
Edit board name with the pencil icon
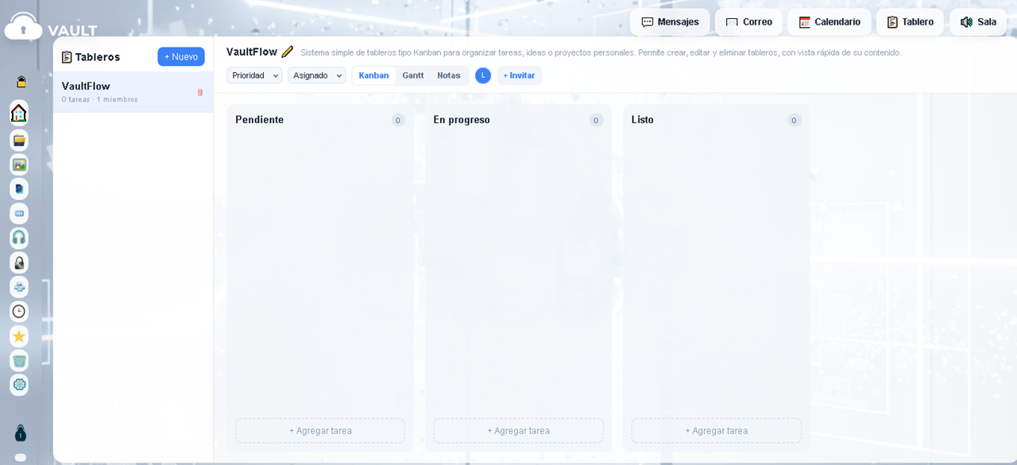(x=287, y=52)
